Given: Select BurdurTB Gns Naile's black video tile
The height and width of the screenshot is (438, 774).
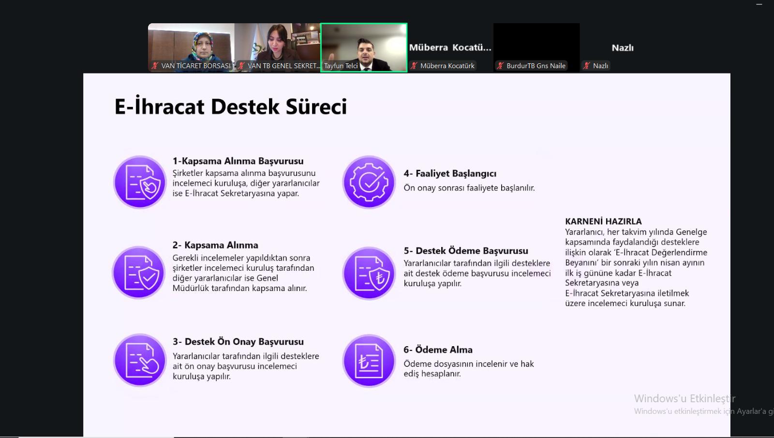Looking at the screenshot, I should point(536,43).
